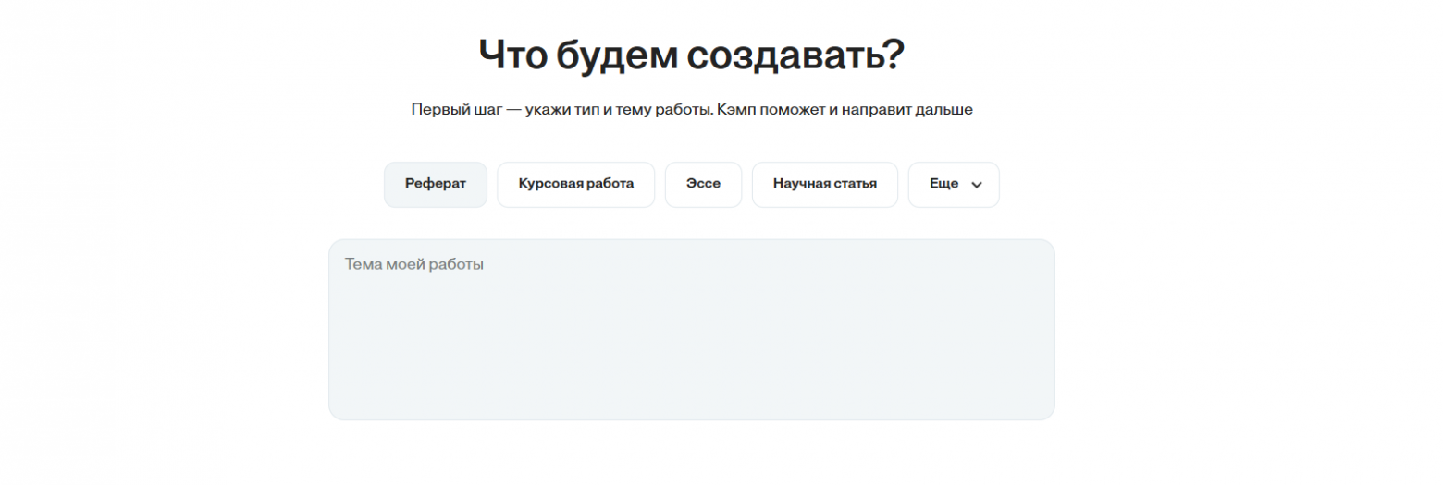
Task: Click the chevron arrow next to Еще
Action: click(977, 185)
